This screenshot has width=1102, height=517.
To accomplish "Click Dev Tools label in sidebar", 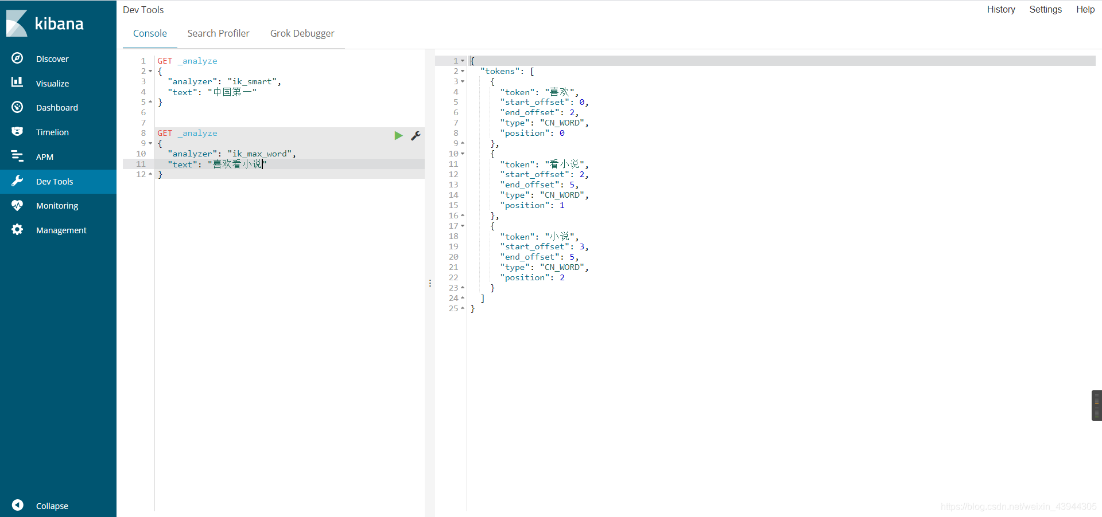I will [x=55, y=181].
